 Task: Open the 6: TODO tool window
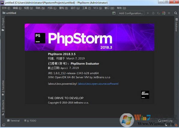(30, 121)
